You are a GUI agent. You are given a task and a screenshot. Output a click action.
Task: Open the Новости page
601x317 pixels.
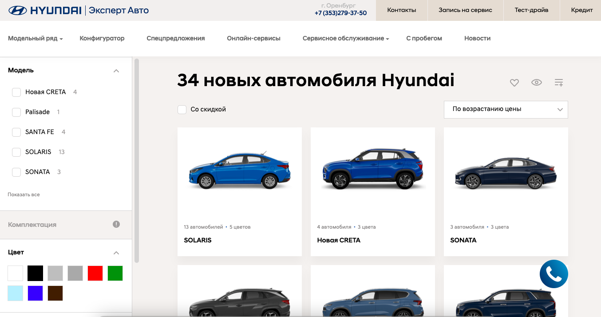point(477,38)
